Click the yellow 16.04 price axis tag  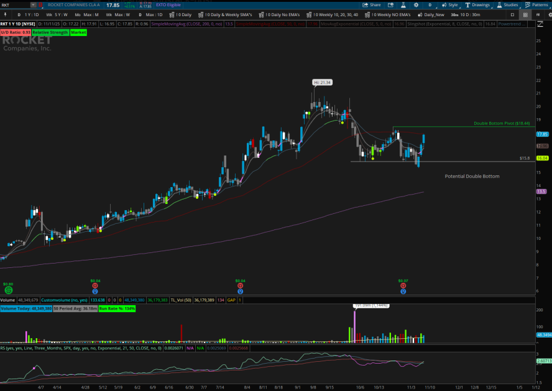pyautogui.click(x=542, y=159)
